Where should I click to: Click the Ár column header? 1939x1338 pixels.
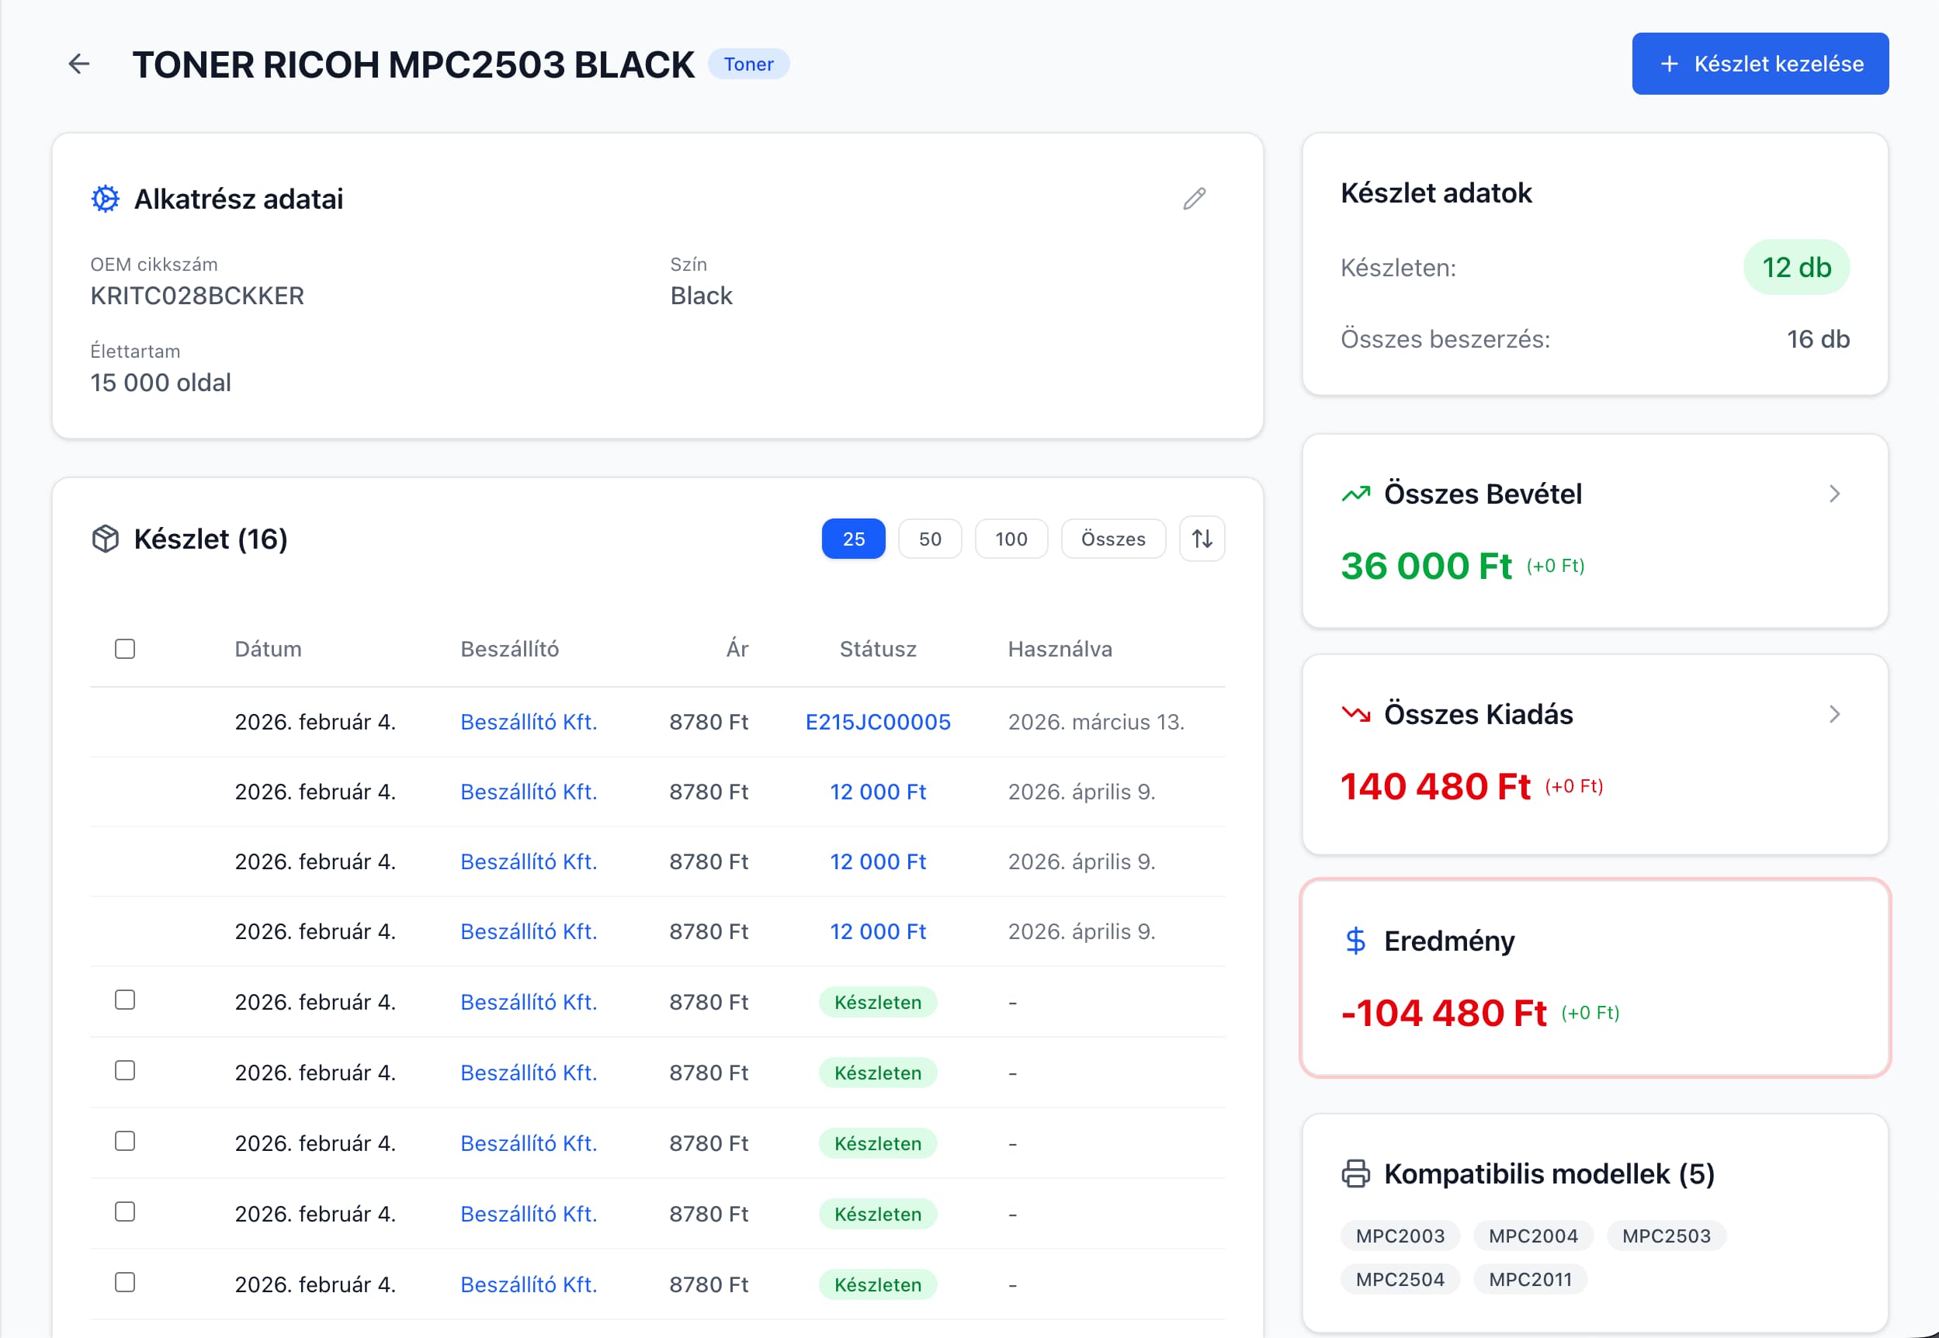point(737,649)
